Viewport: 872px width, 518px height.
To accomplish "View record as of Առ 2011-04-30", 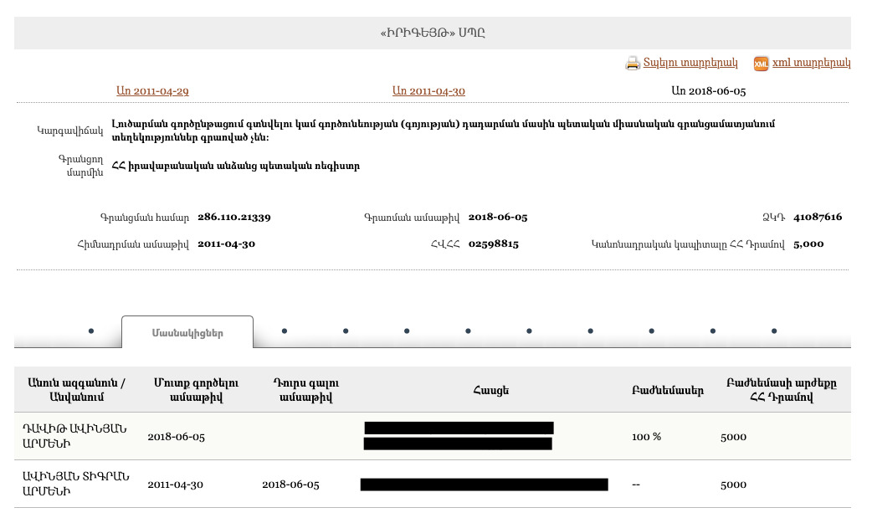I will click(428, 91).
